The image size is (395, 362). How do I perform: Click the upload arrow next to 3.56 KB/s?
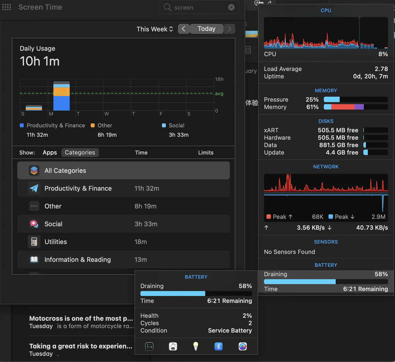tap(266, 228)
